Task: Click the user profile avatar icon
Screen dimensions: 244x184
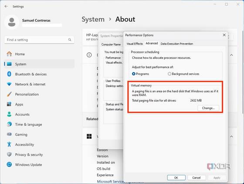Action: 12,22
